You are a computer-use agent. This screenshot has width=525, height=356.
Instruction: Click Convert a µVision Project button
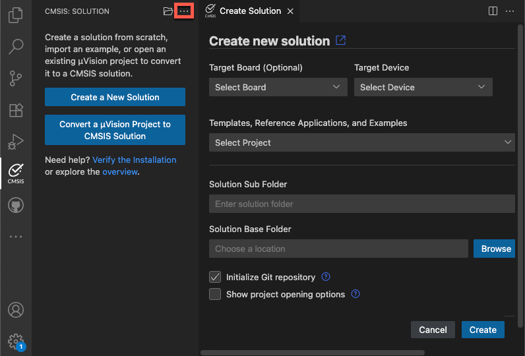pos(115,130)
